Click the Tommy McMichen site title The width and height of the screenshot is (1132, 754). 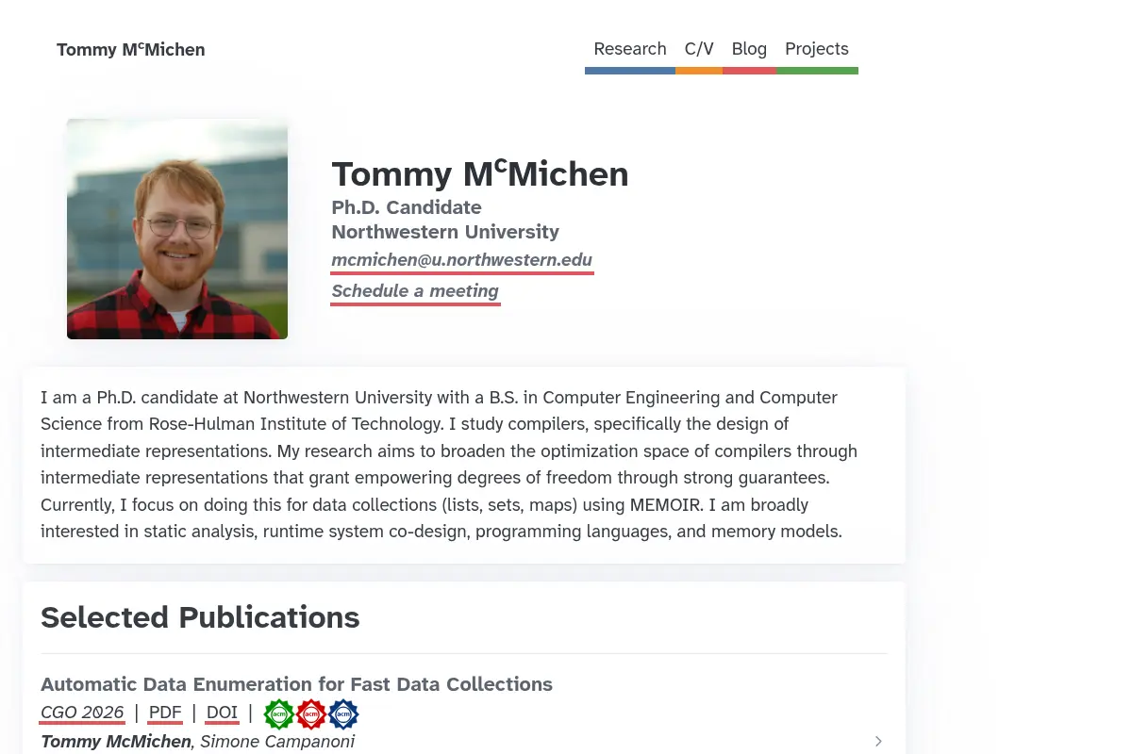pos(130,50)
